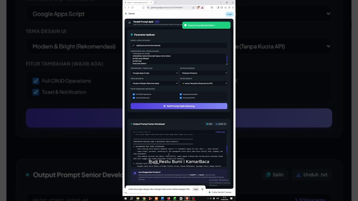
Task: Click the 'Parameter Aplikasi' section heading
Action: [144, 35]
